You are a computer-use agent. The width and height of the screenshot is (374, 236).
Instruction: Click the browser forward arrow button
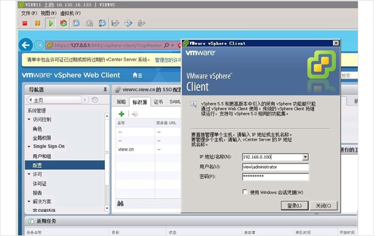click(x=39, y=45)
